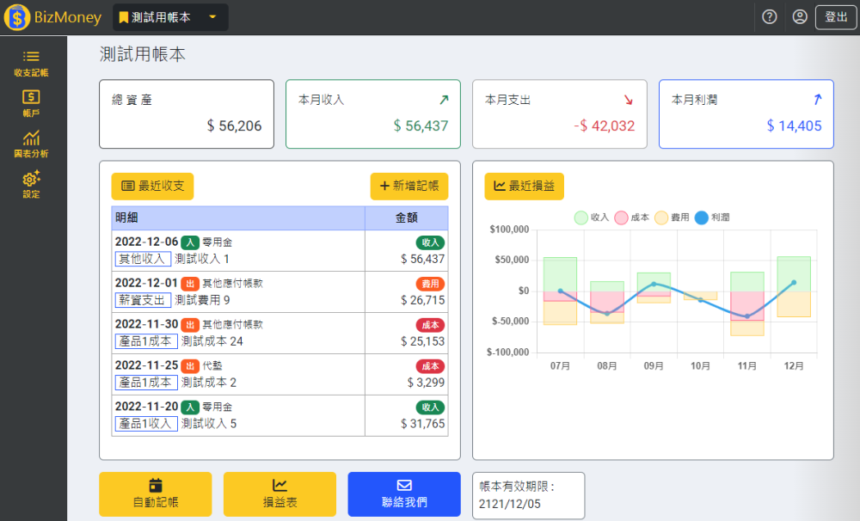Click the blue arrow on 本月利潤 card
The width and height of the screenshot is (860, 521).
pyautogui.click(x=817, y=99)
